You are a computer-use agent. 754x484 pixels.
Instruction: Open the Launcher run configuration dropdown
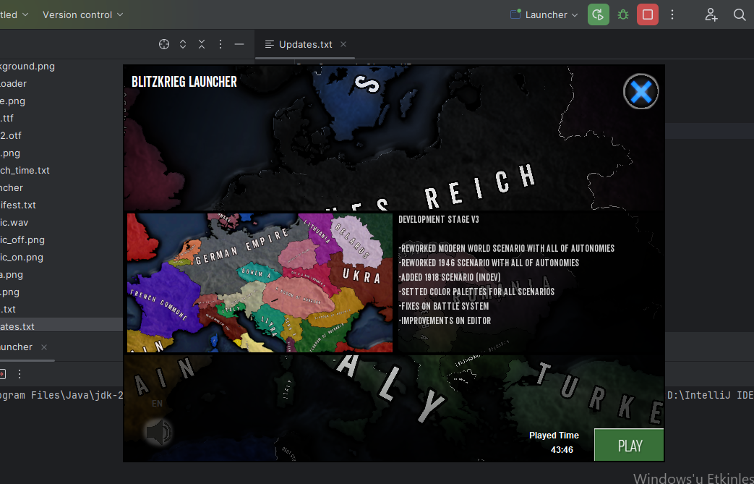coord(544,14)
